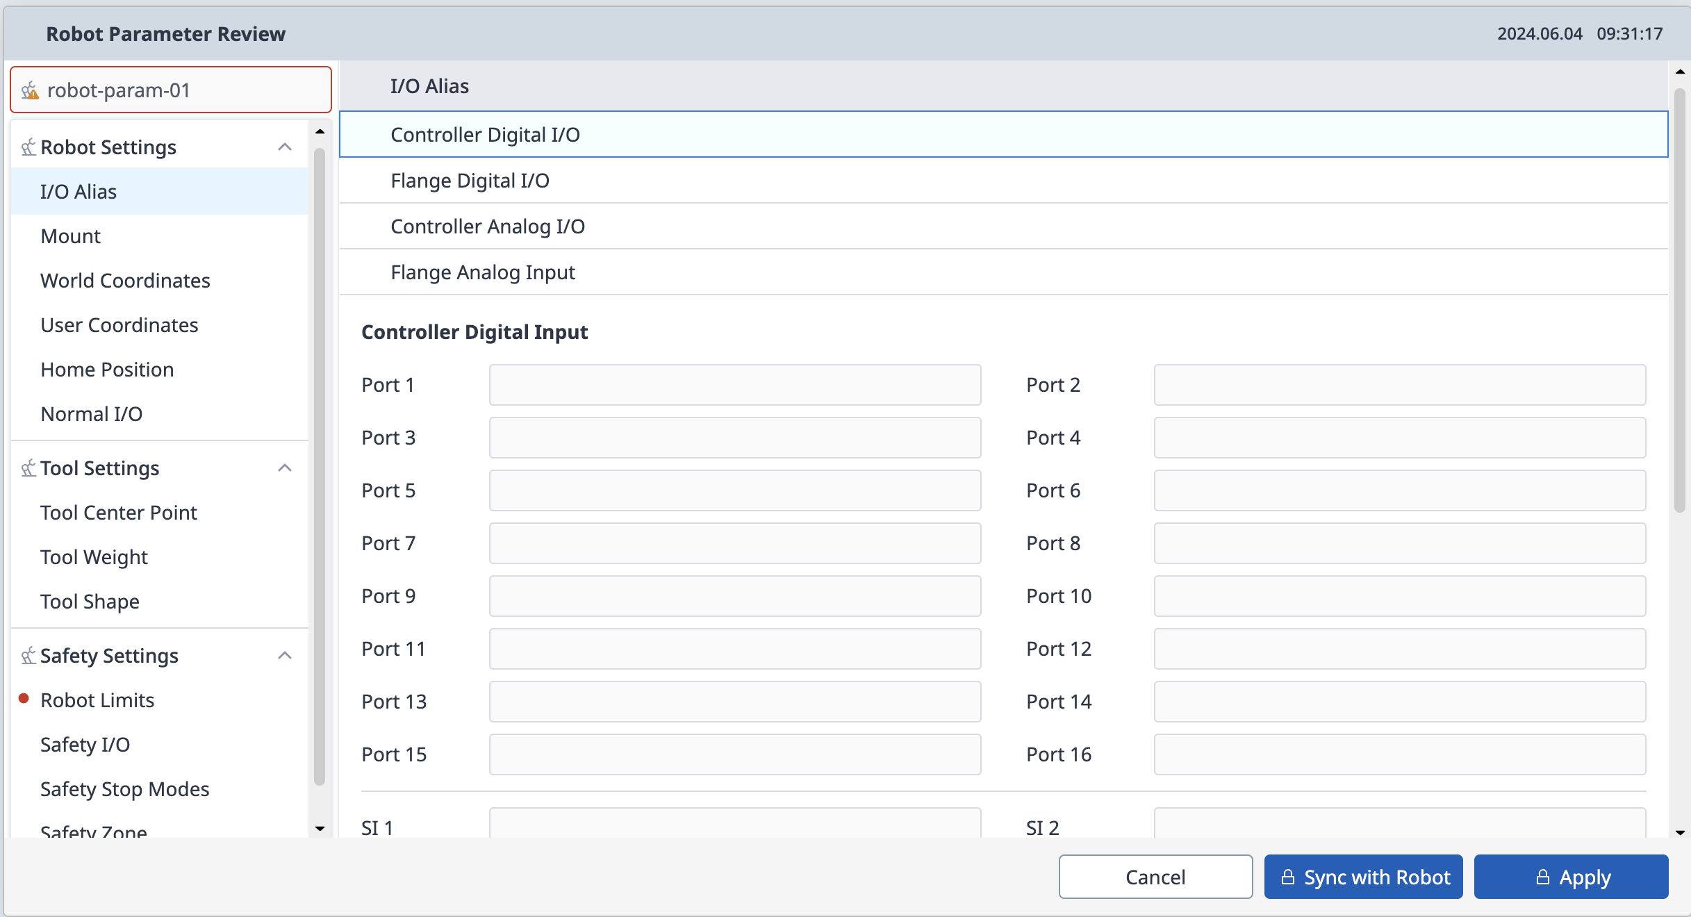Click the robot warning icon beside robot-param-01
The width and height of the screenshot is (1691, 917).
[x=30, y=90]
